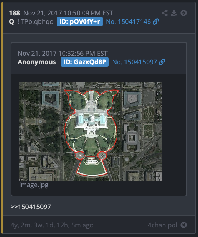The image size is (198, 237).
Task: Click the relative time ago text
Action: tap(52, 225)
